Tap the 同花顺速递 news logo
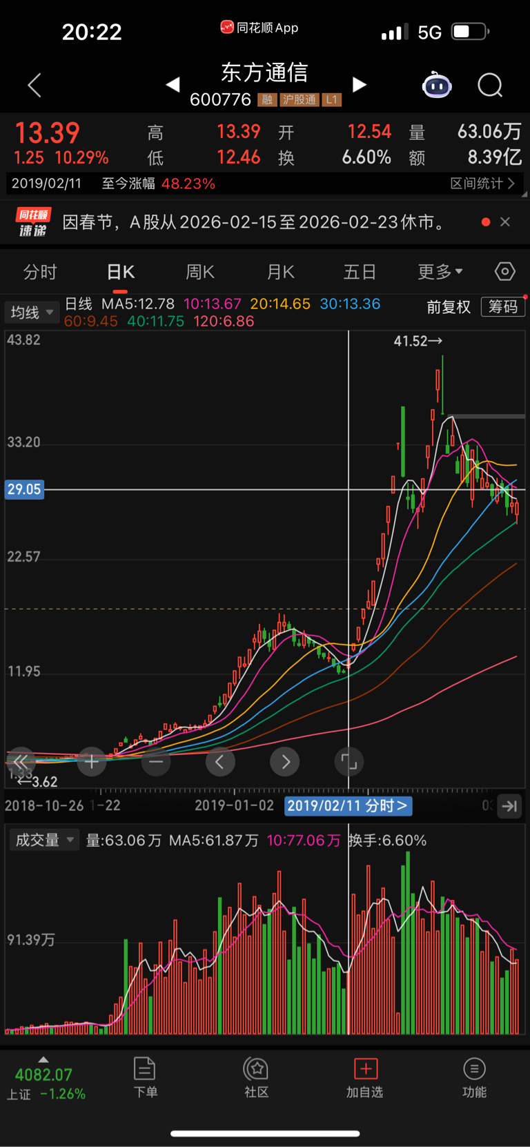 pos(33,222)
